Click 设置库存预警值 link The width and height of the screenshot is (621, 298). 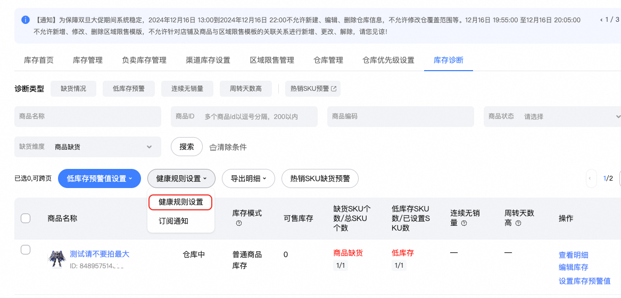click(585, 281)
